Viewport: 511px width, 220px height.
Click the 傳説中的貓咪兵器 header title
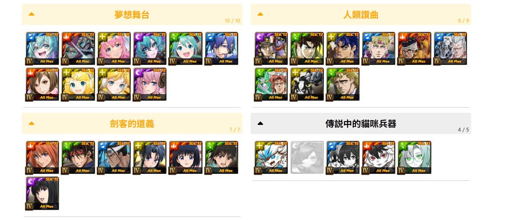pyautogui.click(x=361, y=124)
